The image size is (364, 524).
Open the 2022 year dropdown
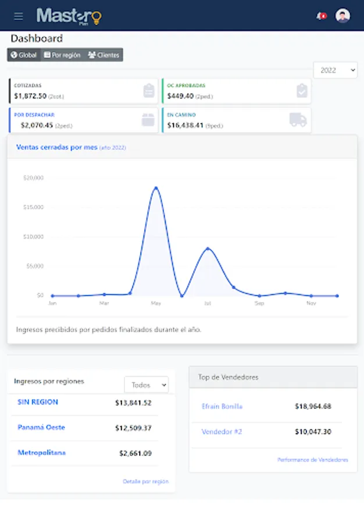click(335, 70)
